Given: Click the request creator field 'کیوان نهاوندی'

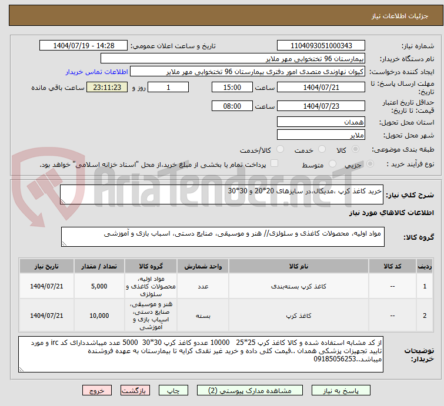Looking at the screenshot, I should tap(248, 72).
